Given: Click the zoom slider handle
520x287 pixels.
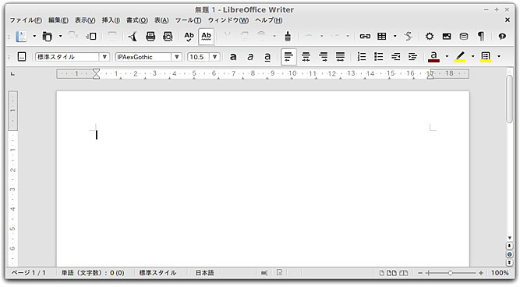Looking at the screenshot, I should click(x=450, y=273).
